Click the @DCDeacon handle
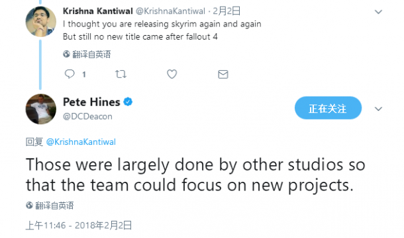404x238 pixels. (87, 116)
